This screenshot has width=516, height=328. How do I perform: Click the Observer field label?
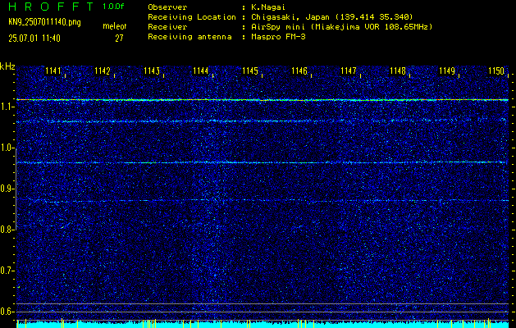point(167,7)
